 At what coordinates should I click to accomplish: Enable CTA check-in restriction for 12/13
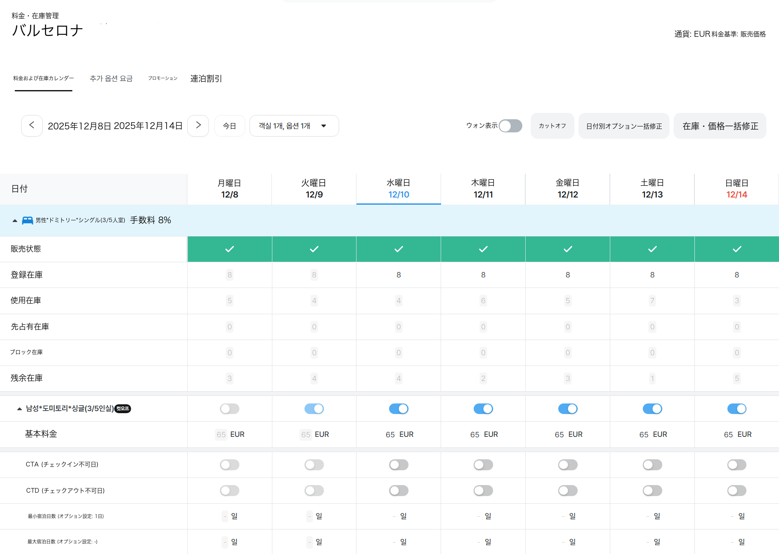pos(653,465)
